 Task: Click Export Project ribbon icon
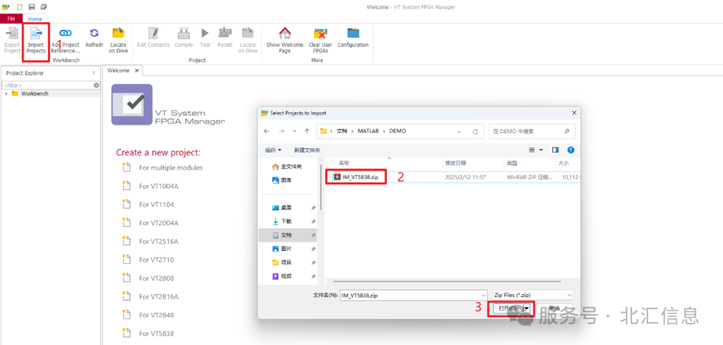coord(13,33)
